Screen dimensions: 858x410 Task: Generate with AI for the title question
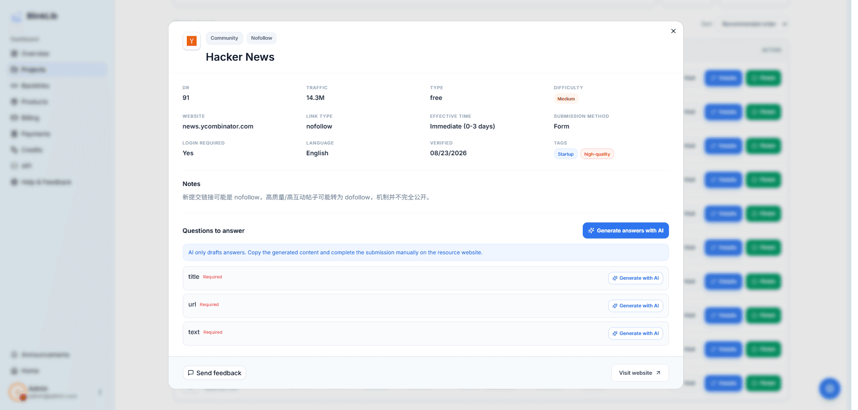coord(635,278)
